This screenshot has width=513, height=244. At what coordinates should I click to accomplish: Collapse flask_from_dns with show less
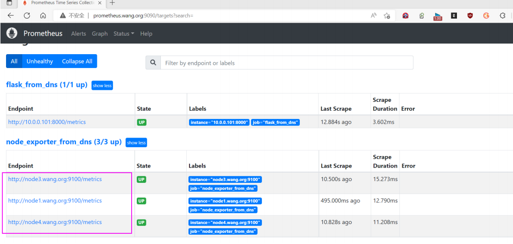pos(102,85)
